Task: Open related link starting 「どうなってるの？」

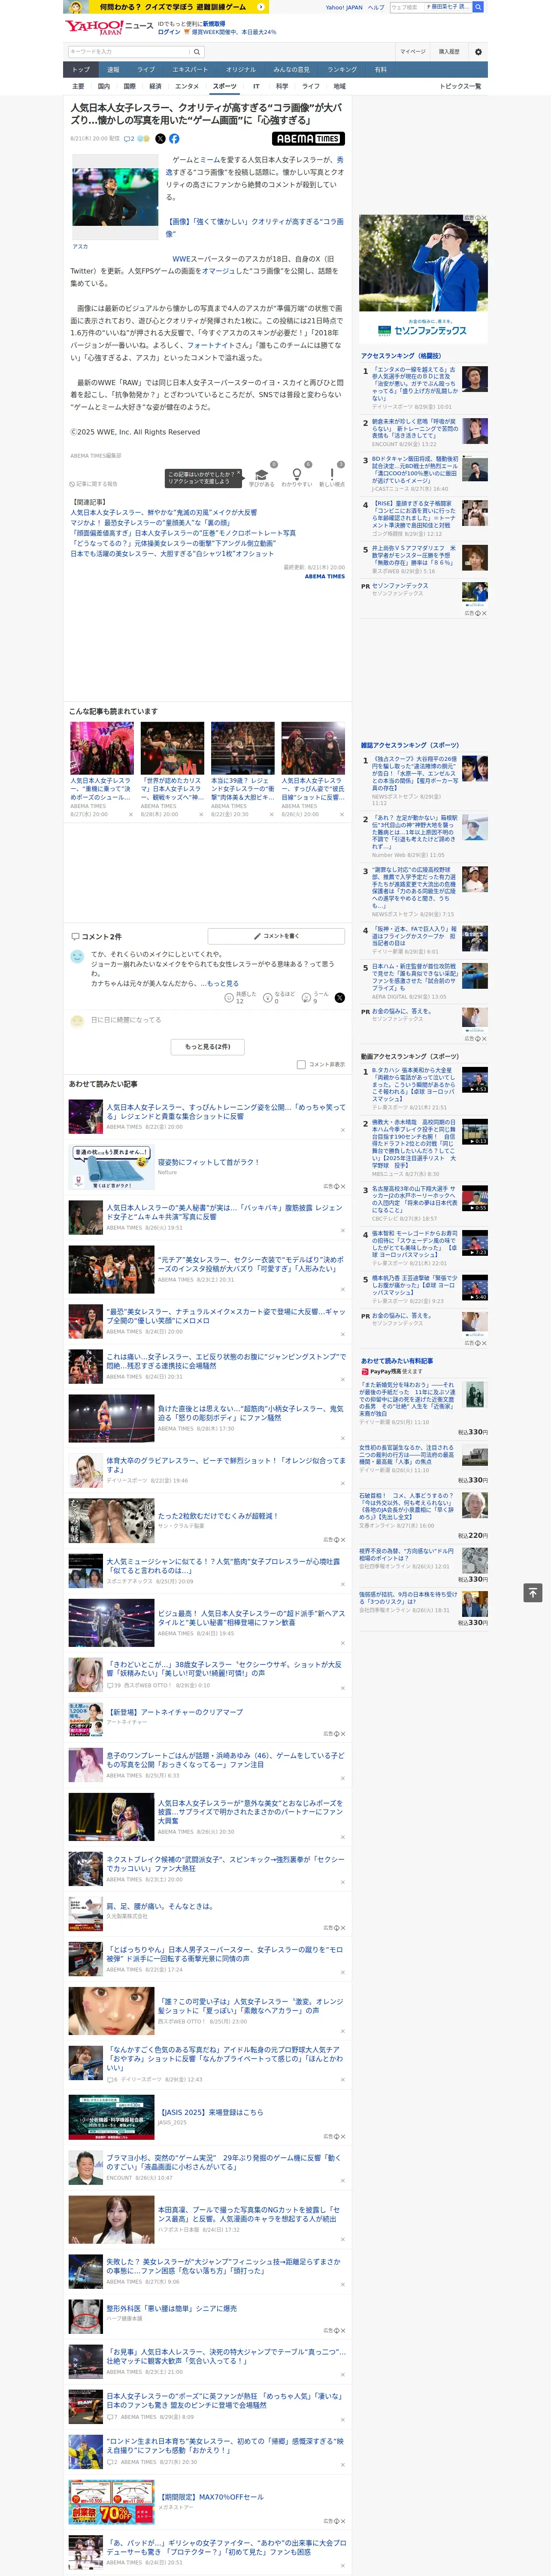Action: pos(173,544)
